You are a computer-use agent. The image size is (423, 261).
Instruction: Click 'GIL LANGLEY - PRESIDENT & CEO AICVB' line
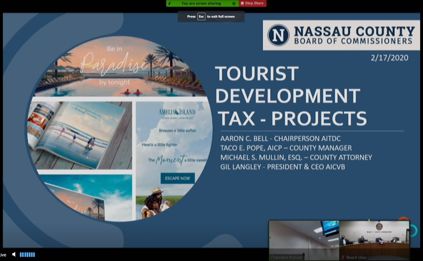[x=283, y=167]
